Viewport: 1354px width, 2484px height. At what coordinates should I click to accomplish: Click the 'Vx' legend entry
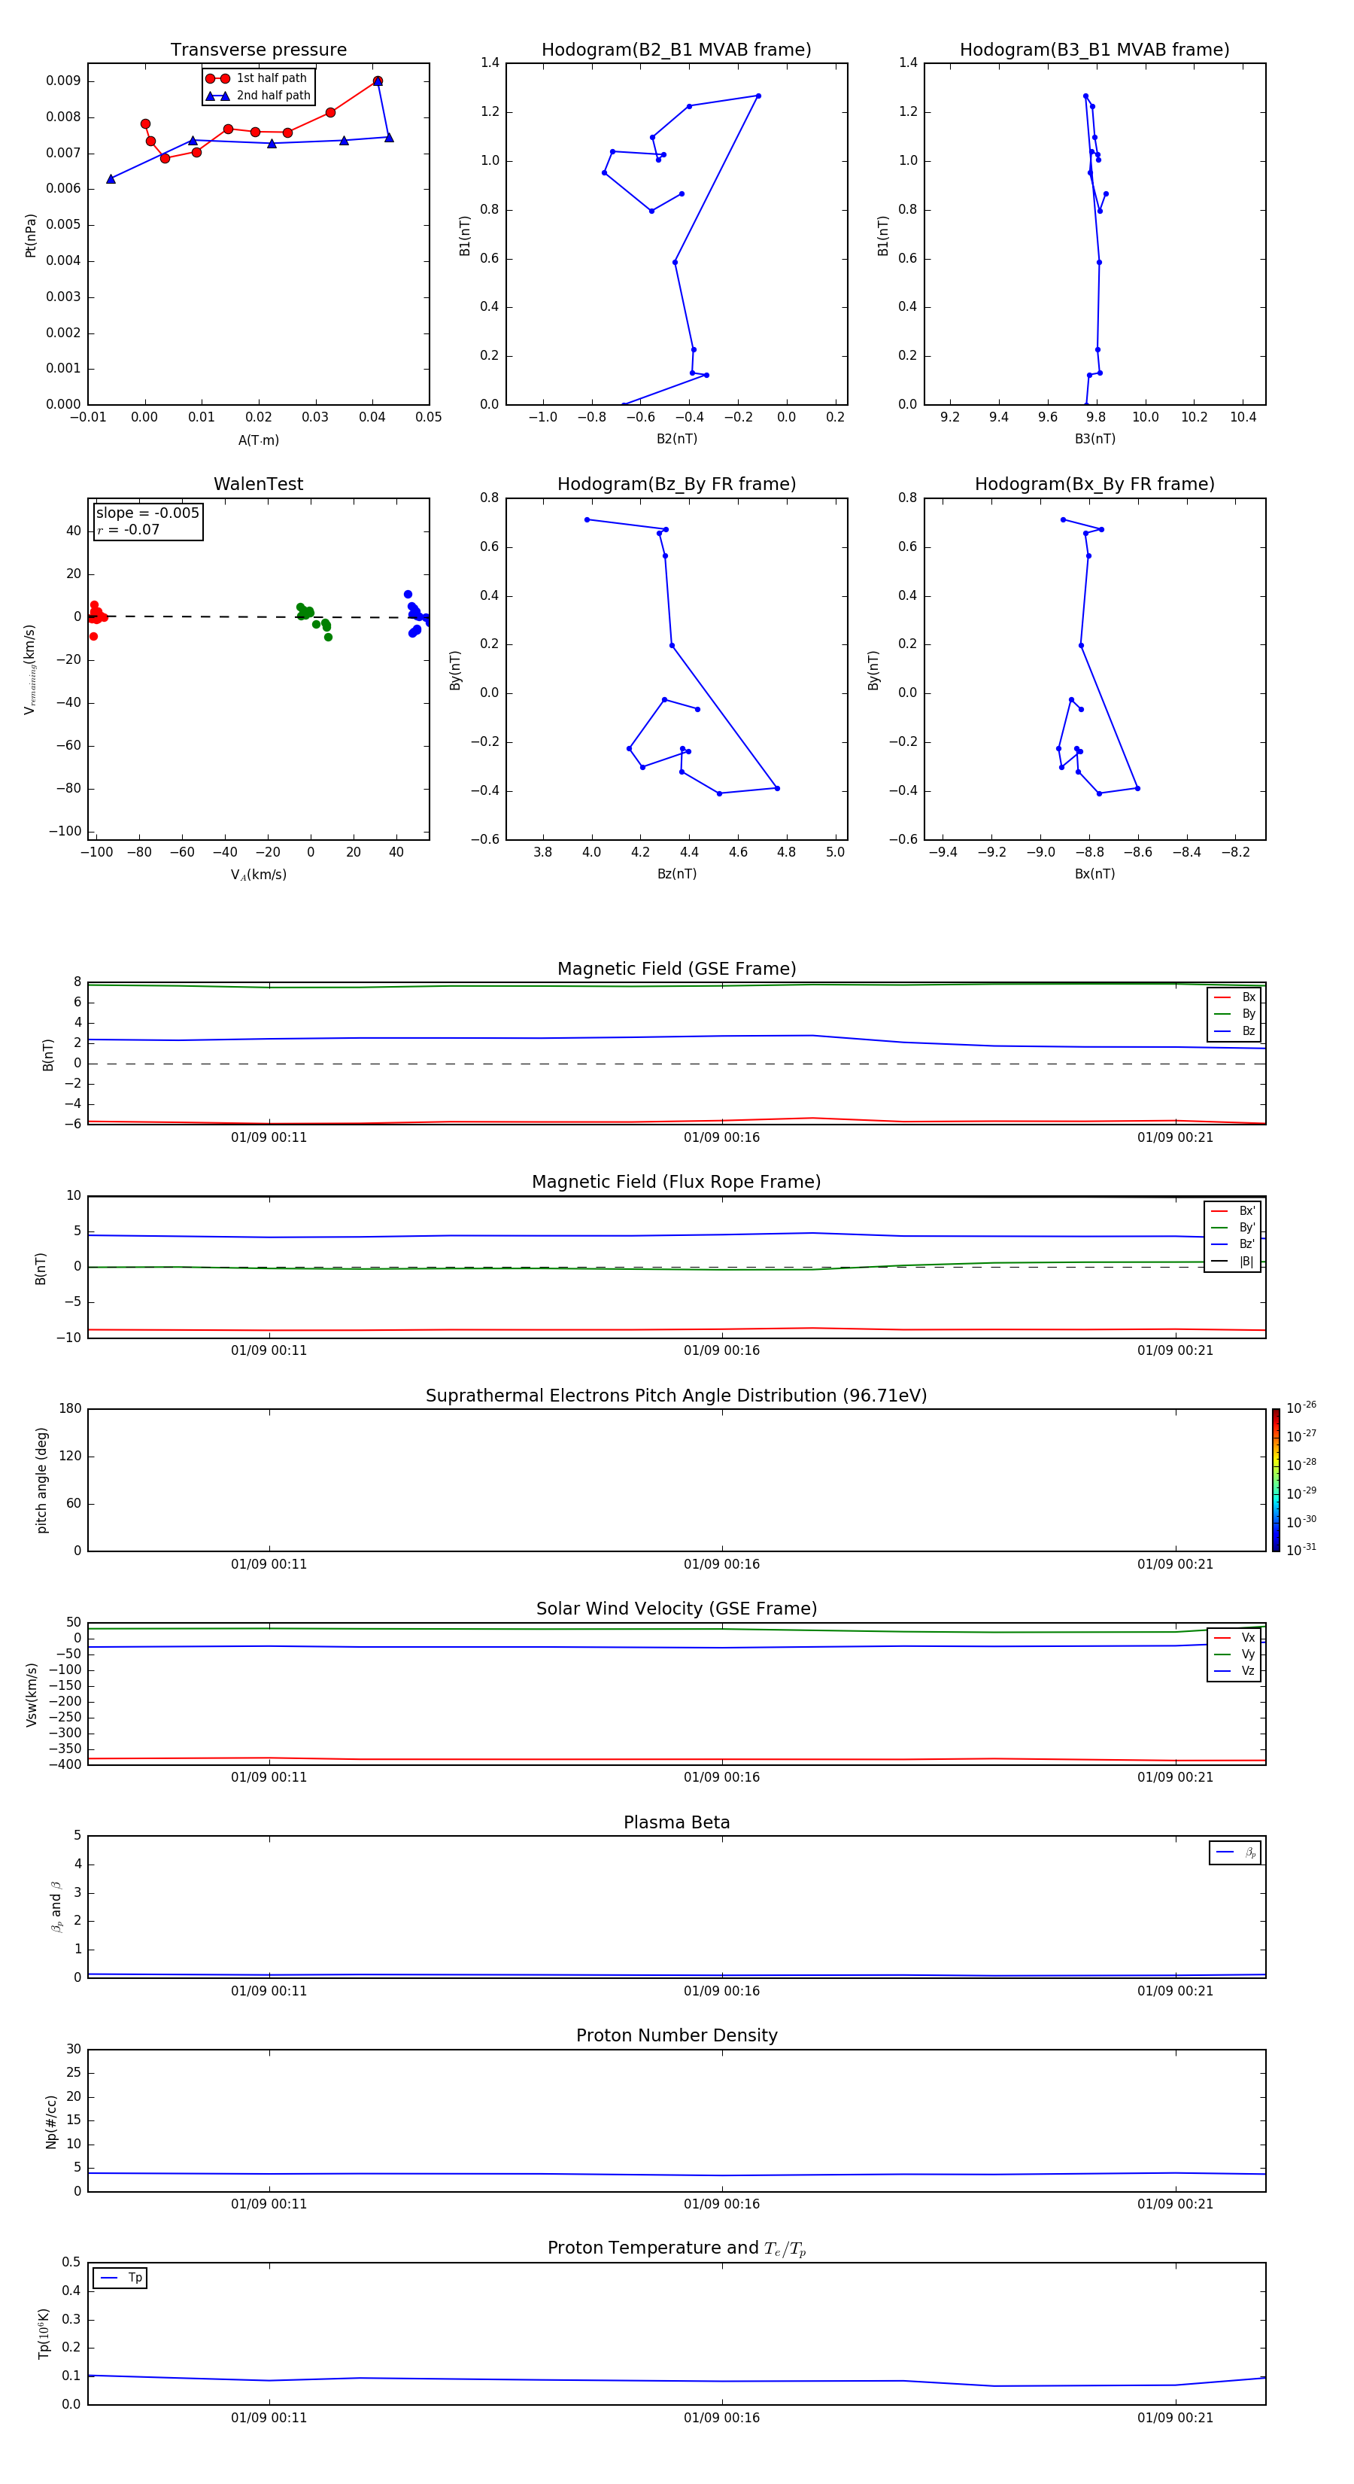[1234, 1637]
